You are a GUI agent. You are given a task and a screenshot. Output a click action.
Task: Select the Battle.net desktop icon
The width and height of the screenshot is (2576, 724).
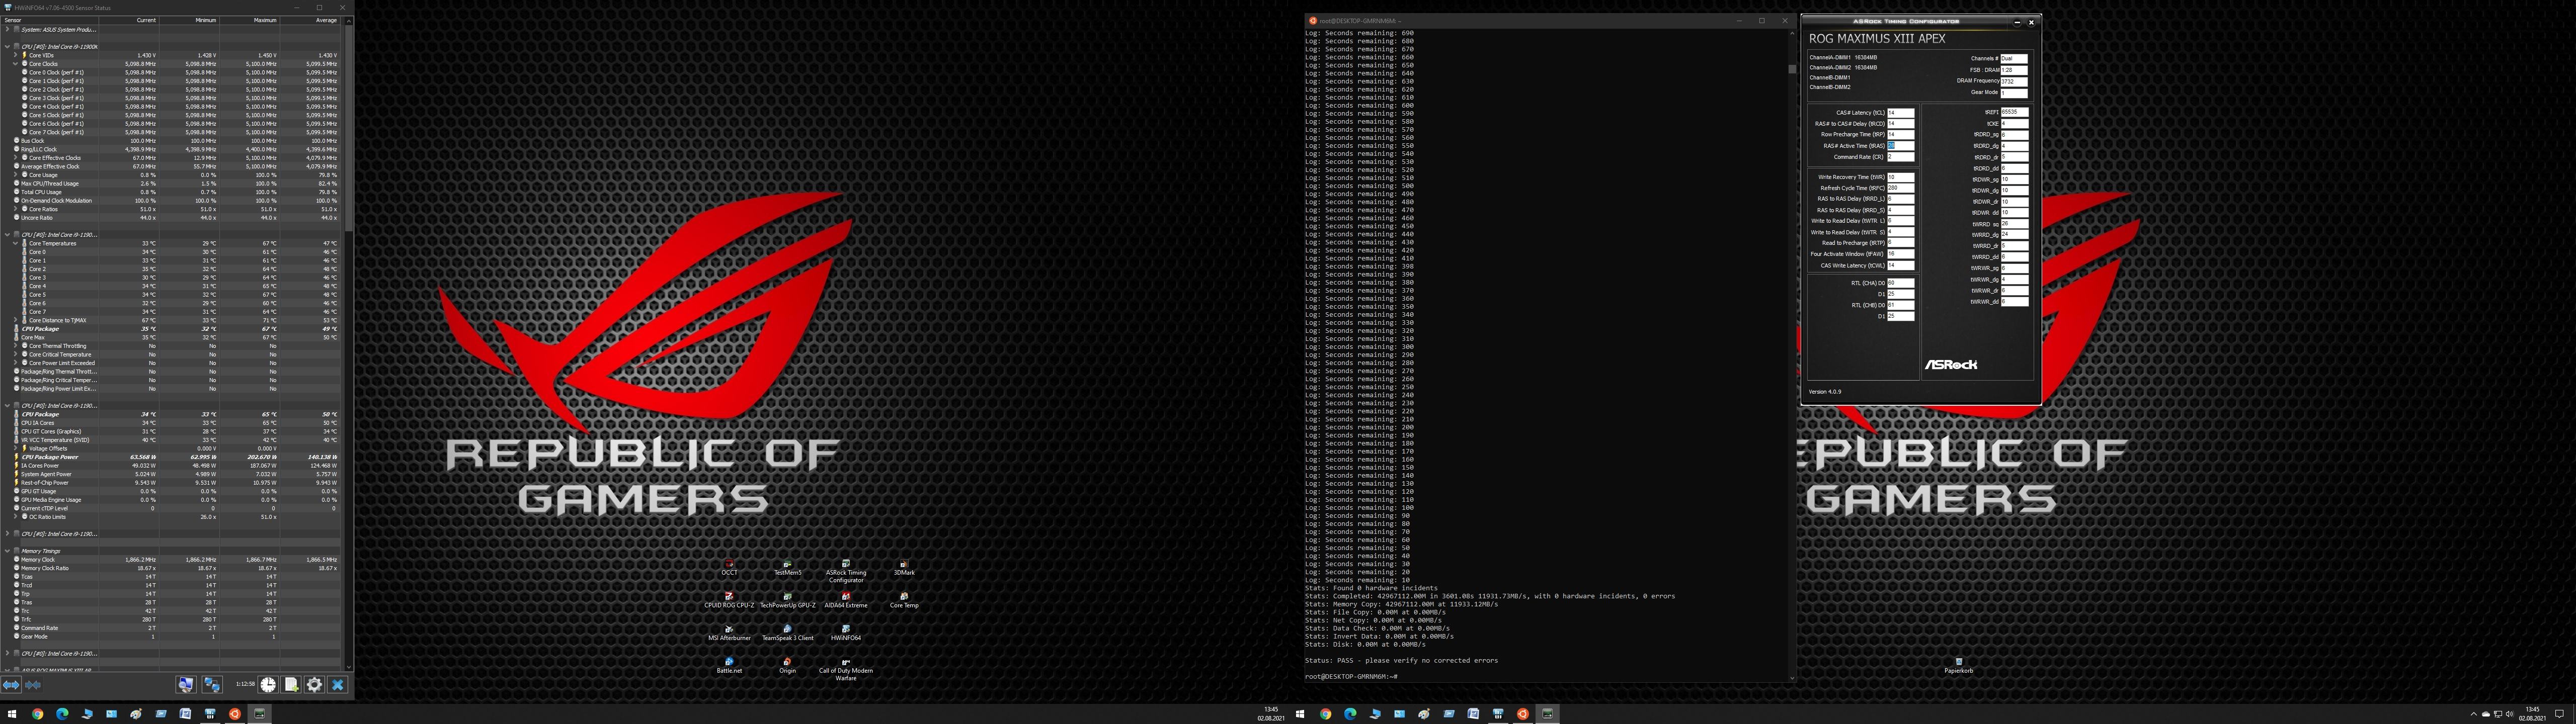[729, 666]
